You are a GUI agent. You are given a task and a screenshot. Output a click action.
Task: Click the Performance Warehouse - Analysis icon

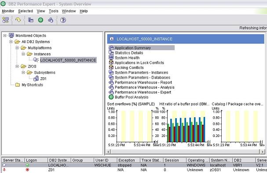pos(111,87)
